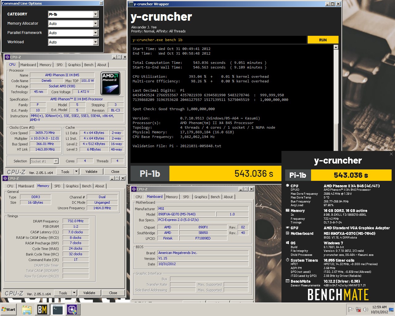Open SPD tab in top CPU-Z window
The height and width of the screenshot is (316, 395).
tap(60, 65)
